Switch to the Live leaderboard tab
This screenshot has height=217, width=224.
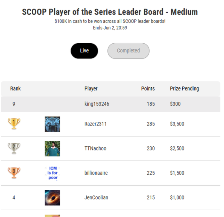coord(84,51)
